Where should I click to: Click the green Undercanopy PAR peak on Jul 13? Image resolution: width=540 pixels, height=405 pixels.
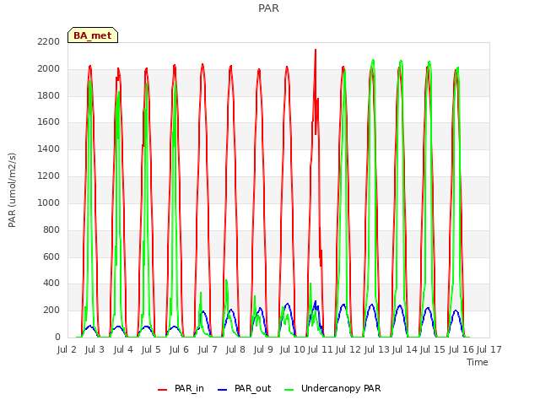click(x=373, y=61)
